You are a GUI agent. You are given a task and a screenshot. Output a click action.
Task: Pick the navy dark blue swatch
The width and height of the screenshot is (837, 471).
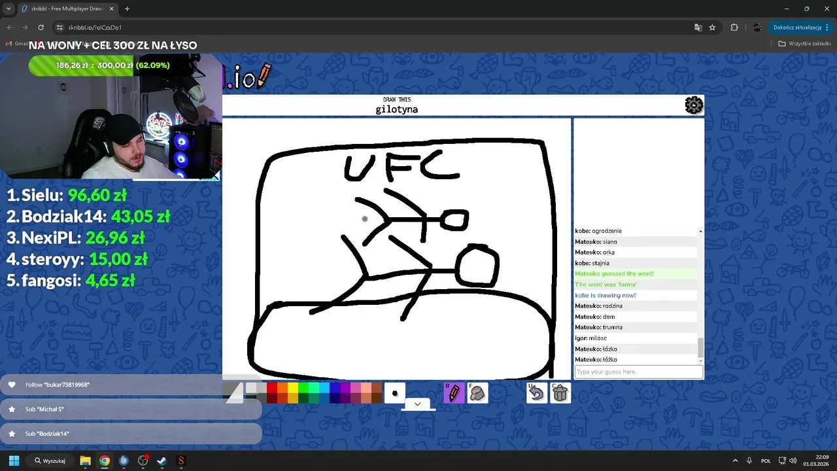tap(335, 398)
